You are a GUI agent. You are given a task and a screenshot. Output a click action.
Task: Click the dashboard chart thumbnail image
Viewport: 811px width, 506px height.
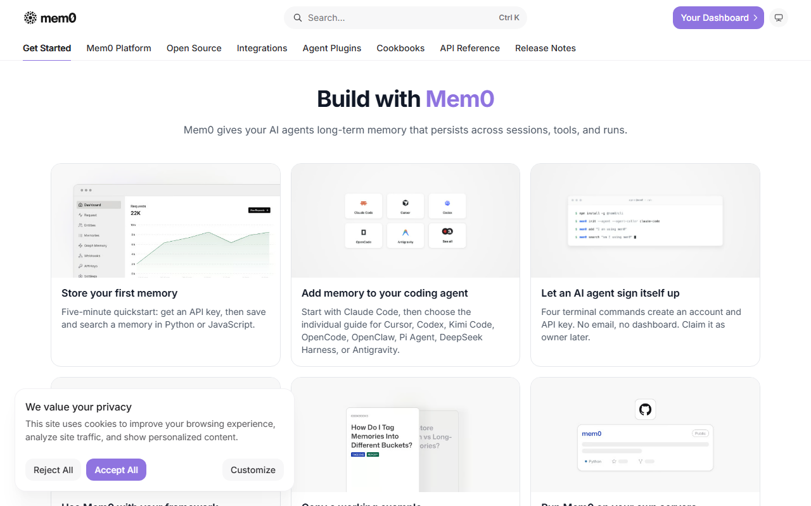pyautogui.click(x=165, y=221)
